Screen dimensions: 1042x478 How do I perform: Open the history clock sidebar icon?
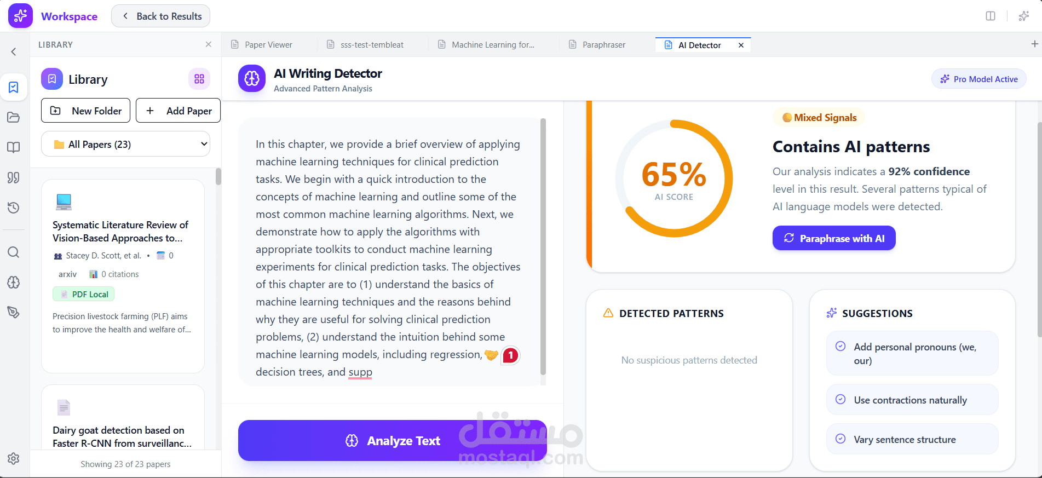point(14,208)
